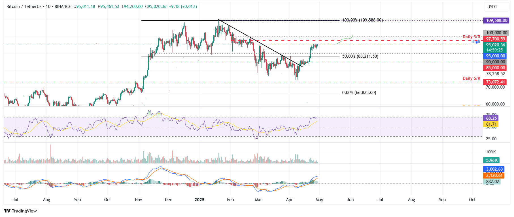Screen dimensions: 514x217
Task: Click the blue MACD value tag 3,002.63
Action: tap(494, 169)
